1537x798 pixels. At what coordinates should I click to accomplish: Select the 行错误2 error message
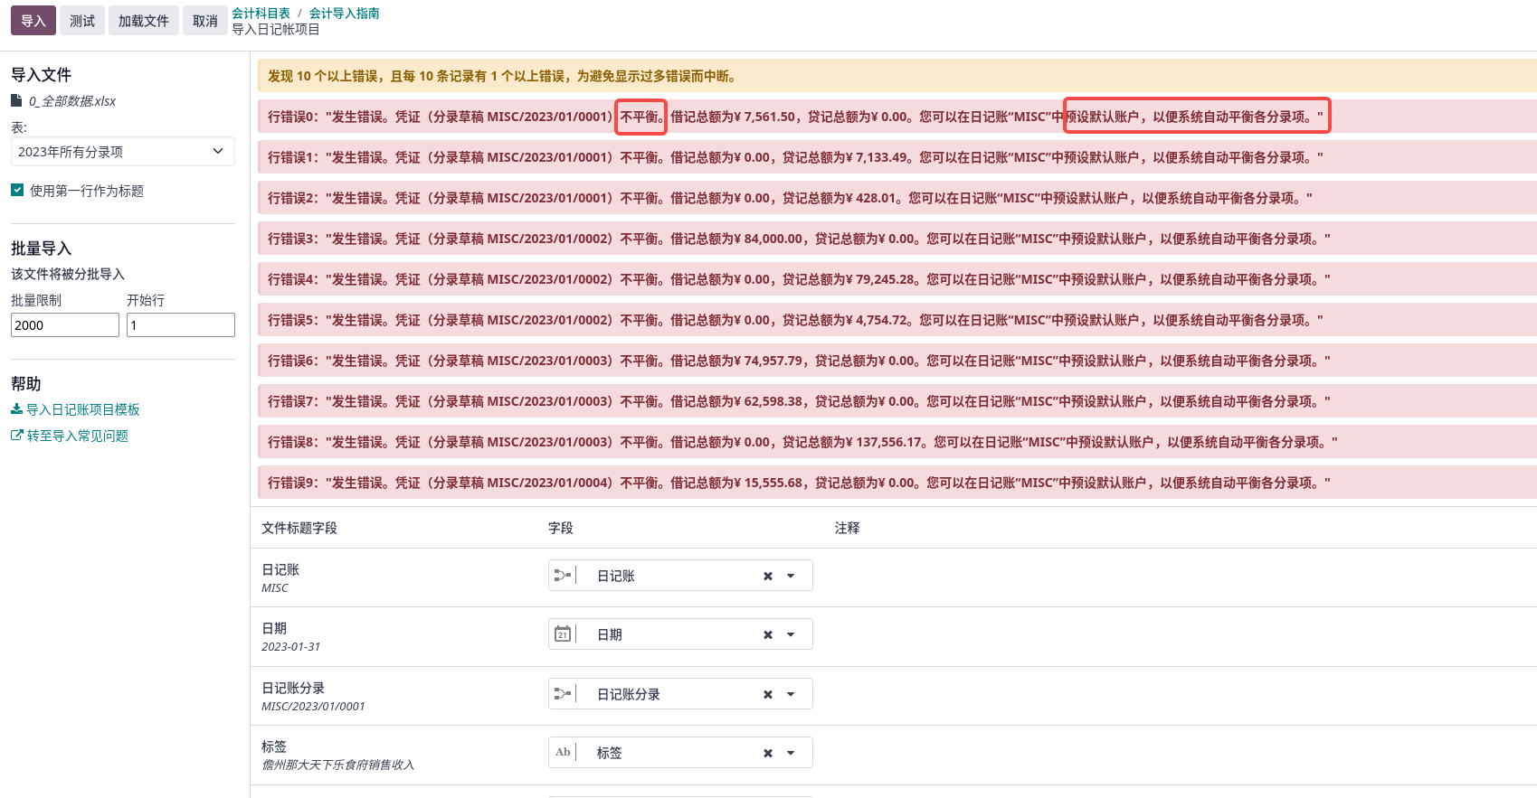tap(897, 198)
